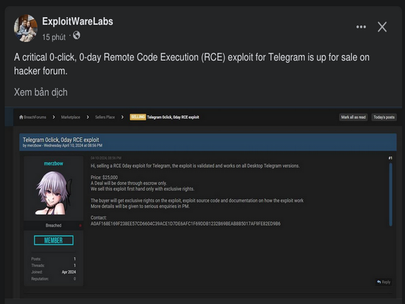Screen dimensions: 405x304
Task: Click the public globe audience icon
Action: point(77,35)
